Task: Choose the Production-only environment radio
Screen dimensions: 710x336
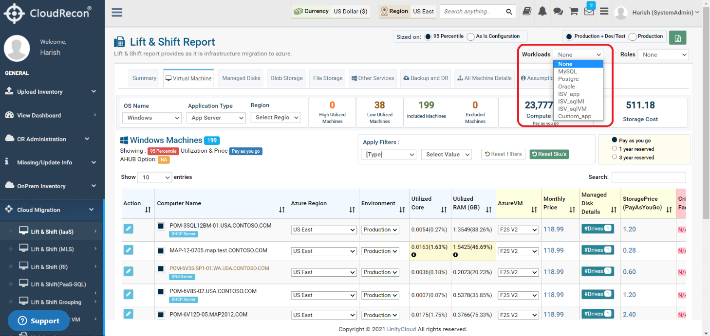Action: [633, 36]
